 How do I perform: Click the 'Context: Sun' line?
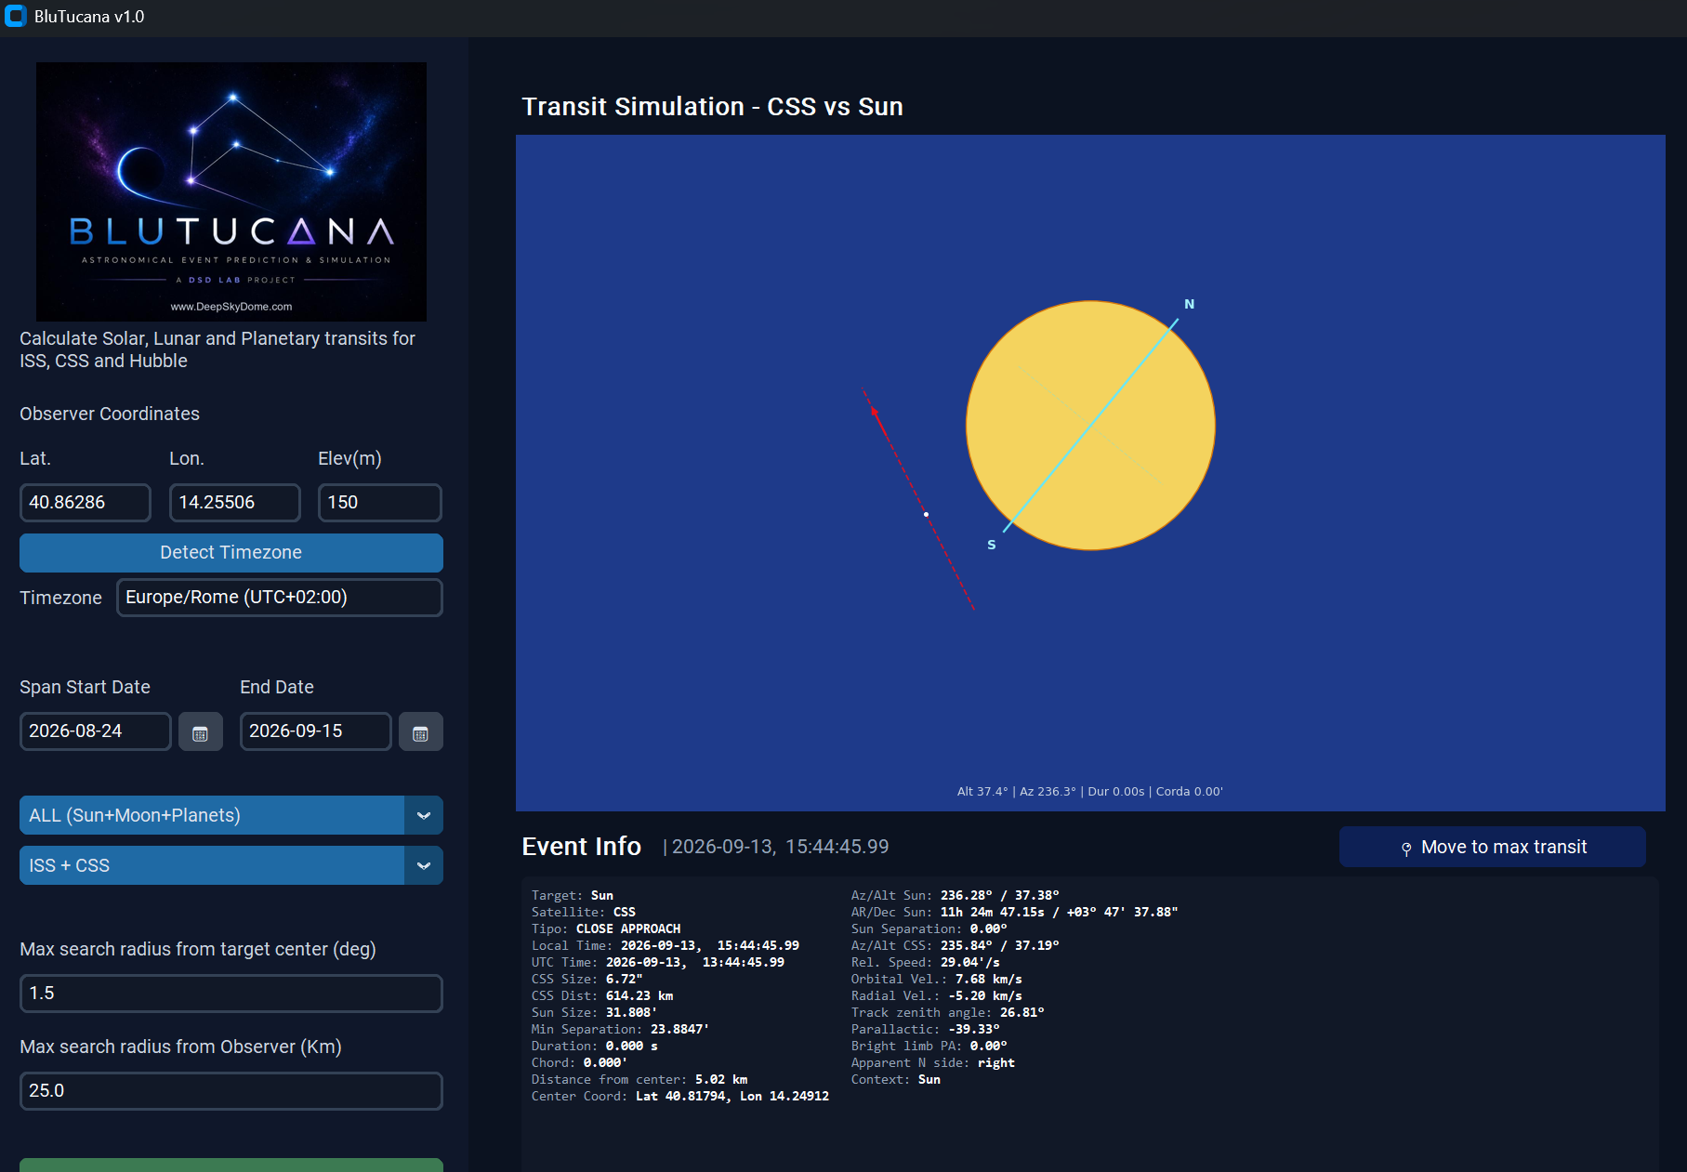point(896,1079)
